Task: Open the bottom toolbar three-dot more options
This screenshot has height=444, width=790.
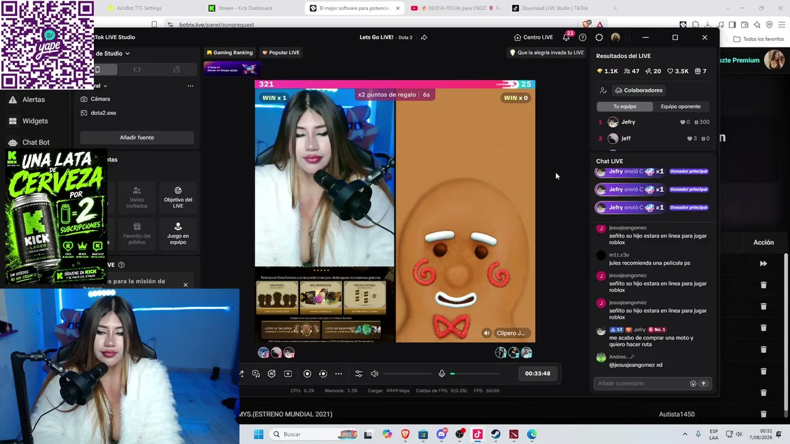Action: (x=338, y=374)
